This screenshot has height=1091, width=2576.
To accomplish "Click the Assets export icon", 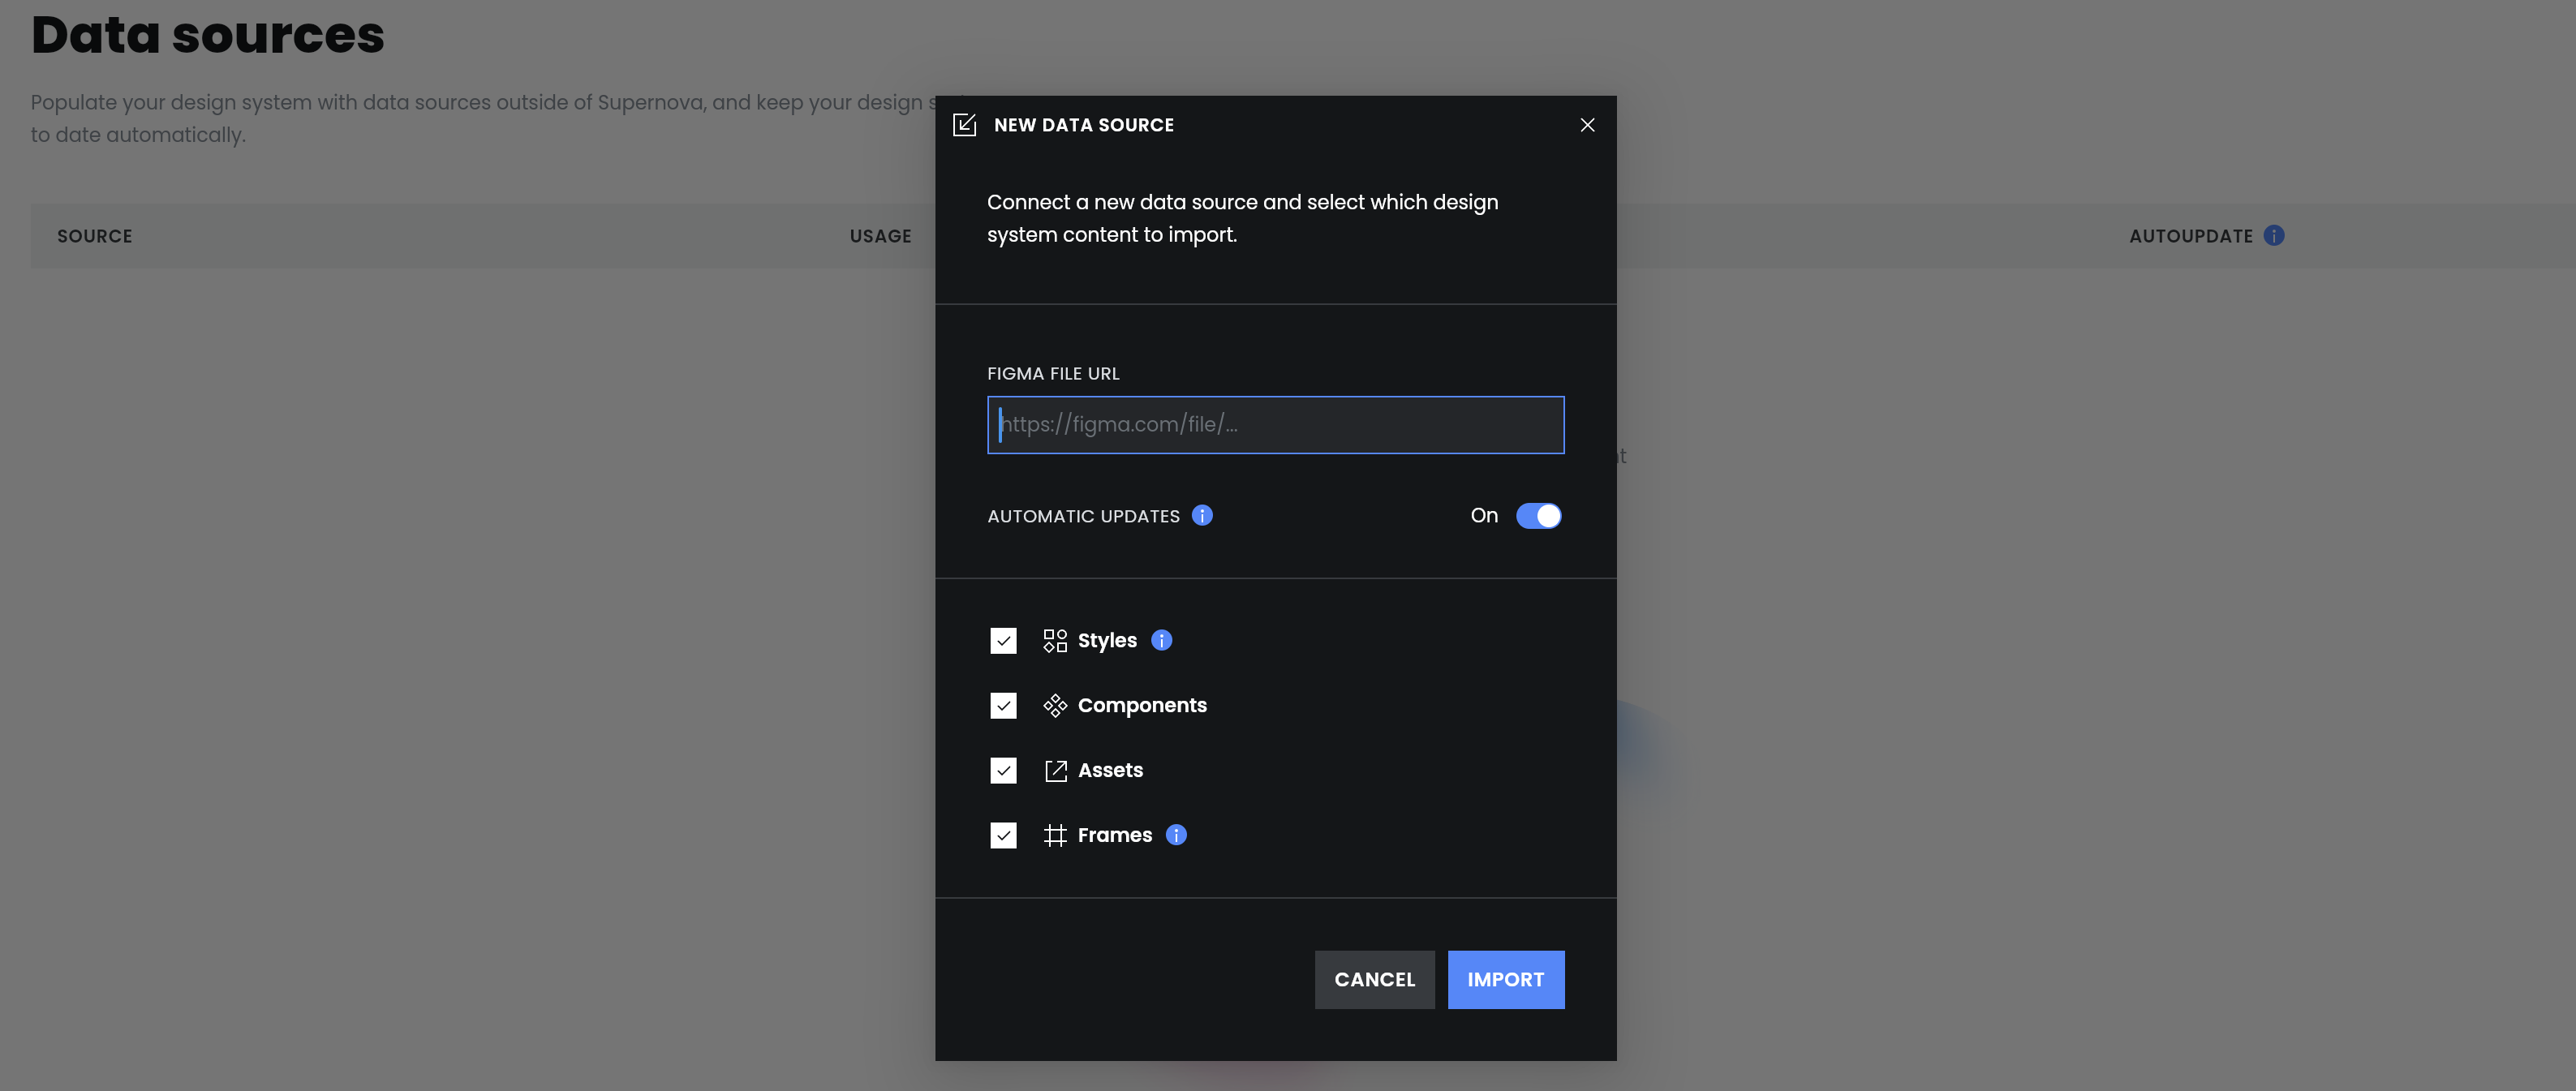I will pos(1055,770).
